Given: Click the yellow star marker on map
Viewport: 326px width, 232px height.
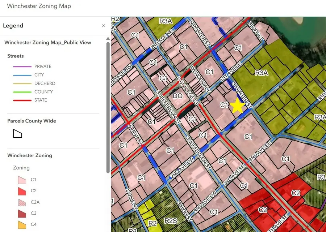Looking at the screenshot, I should 238,106.
